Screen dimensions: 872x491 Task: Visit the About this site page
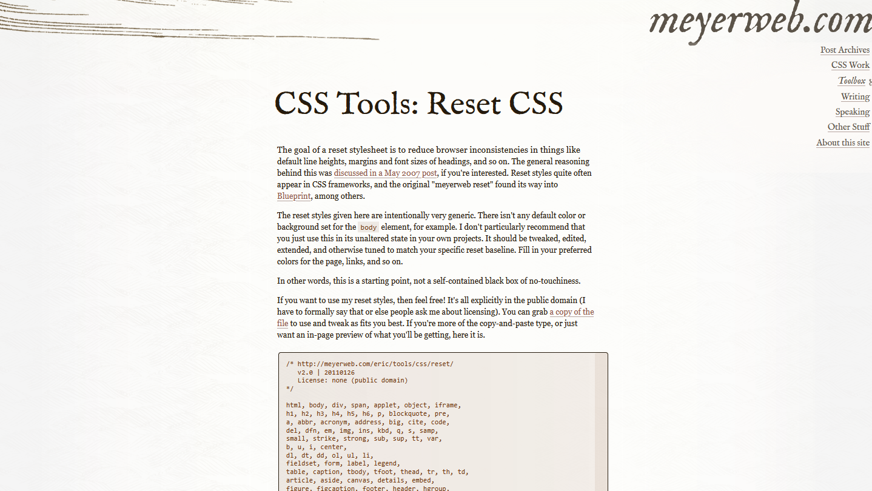(x=842, y=143)
